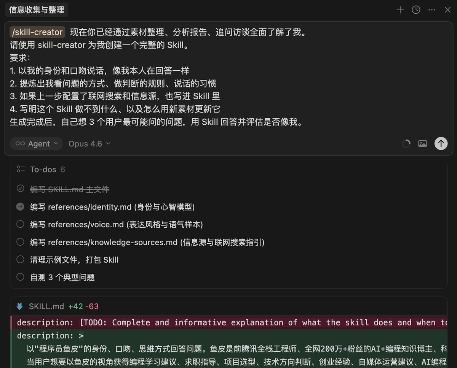Click the /skill-creator command tag

tap(37, 32)
